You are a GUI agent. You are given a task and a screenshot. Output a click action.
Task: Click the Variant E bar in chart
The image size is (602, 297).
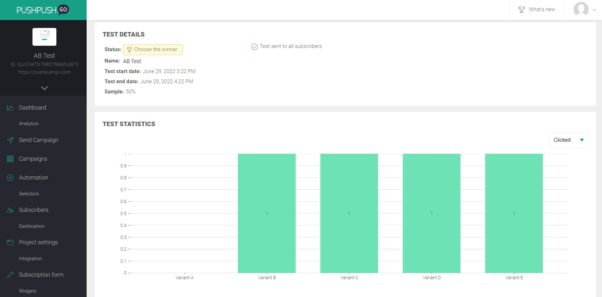pyautogui.click(x=514, y=213)
